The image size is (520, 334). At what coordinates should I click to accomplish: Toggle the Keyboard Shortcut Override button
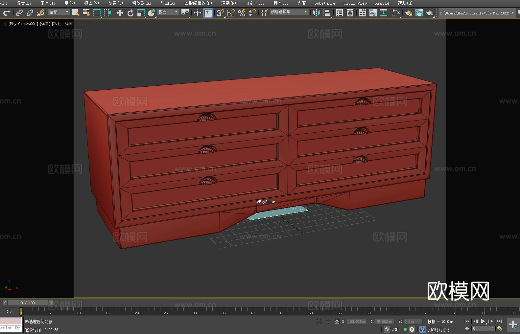(208, 13)
